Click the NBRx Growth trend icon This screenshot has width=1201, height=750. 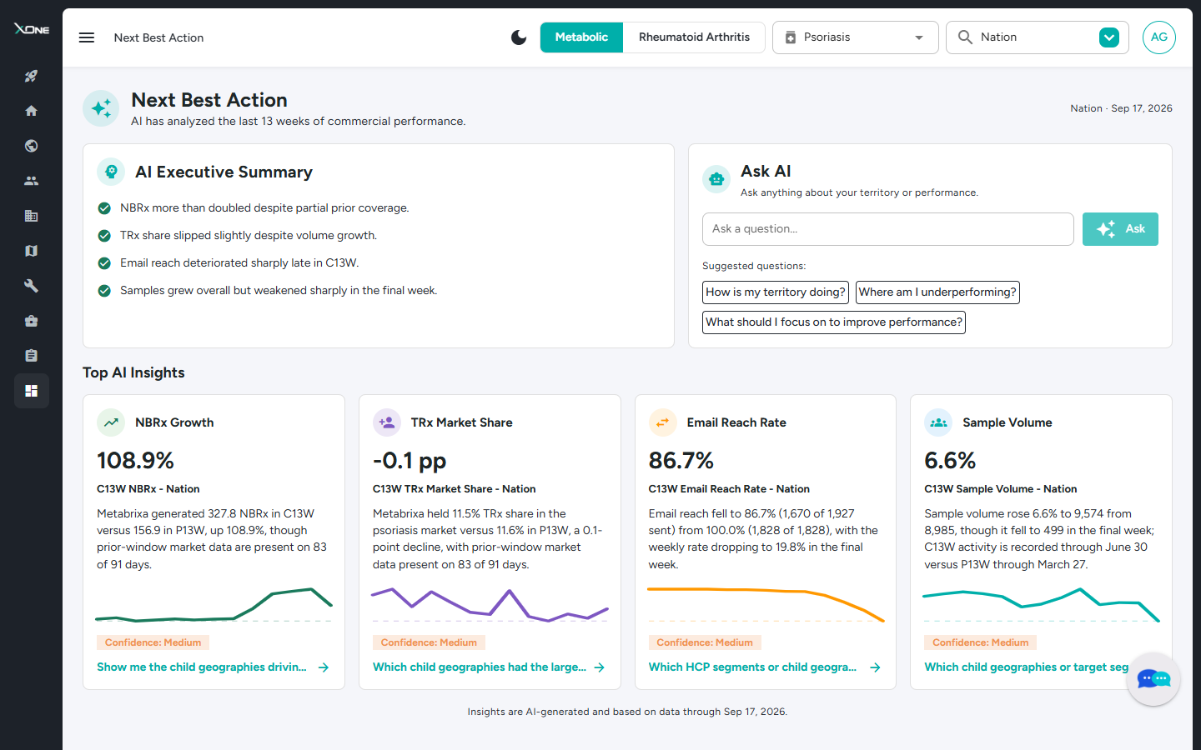click(111, 422)
